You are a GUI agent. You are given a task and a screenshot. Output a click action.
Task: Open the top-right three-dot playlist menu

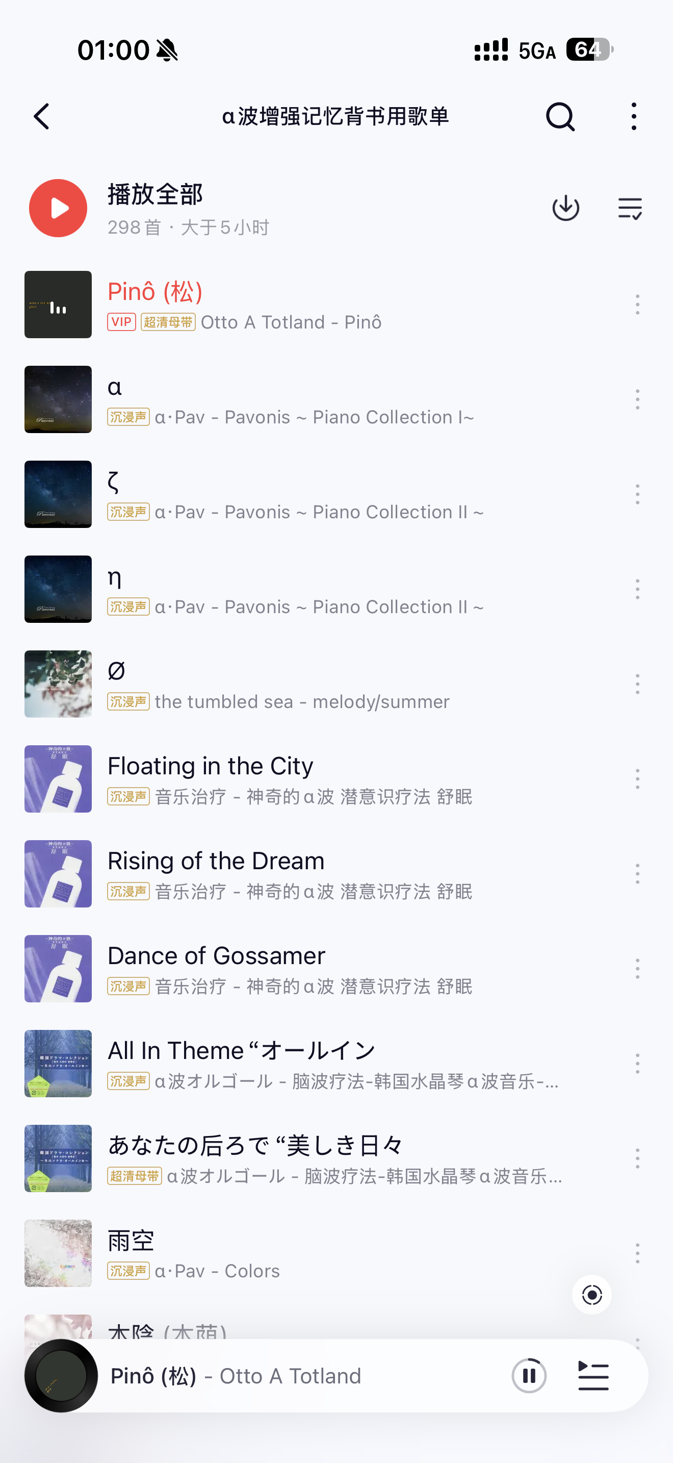pos(634,116)
